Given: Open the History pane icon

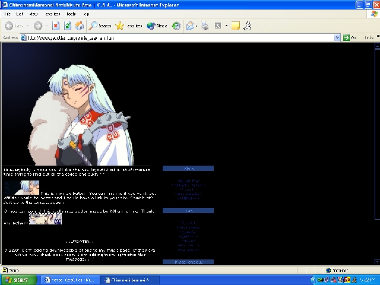Looking at the screenshot, I should (x=176, y=26).
